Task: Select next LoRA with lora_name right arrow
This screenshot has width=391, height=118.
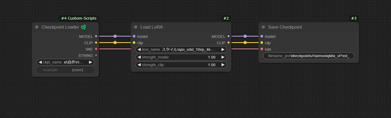Action: click(223, 49)
